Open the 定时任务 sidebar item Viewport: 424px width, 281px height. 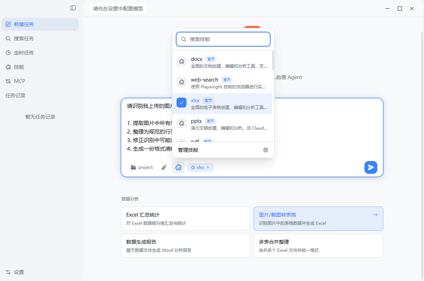point(24,53)
